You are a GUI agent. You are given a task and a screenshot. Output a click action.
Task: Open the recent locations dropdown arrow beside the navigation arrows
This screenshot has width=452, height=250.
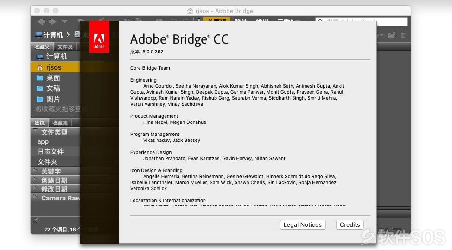64,22
